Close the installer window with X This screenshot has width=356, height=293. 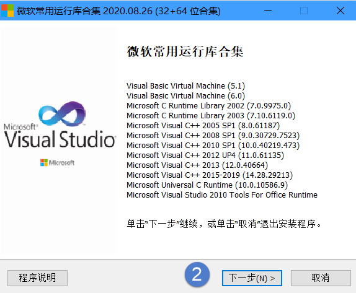[340, 11]
